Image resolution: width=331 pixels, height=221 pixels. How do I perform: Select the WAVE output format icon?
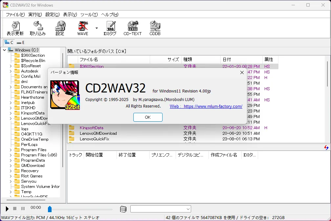(x=83, y=28)
